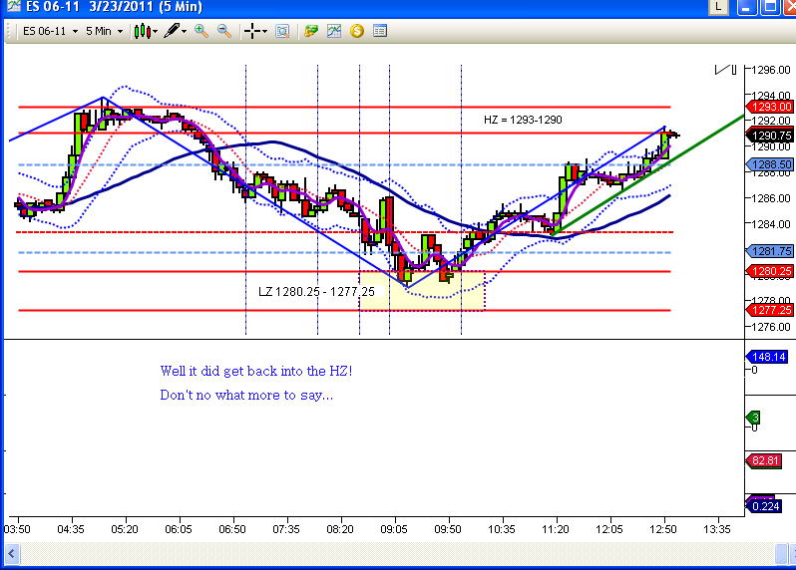The width and height of the screenshot is (796, 570).
Task: Open the pencil drawing tools dropdown
Action: [175, 32]
